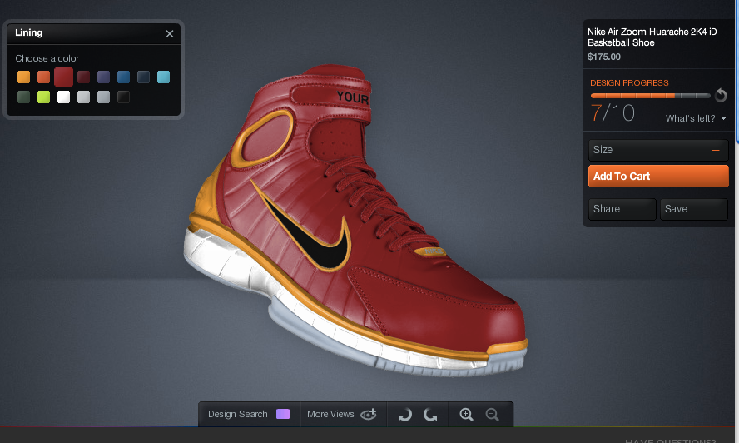Rotate the shoe with the right rotate arrow

pos(429,415)
